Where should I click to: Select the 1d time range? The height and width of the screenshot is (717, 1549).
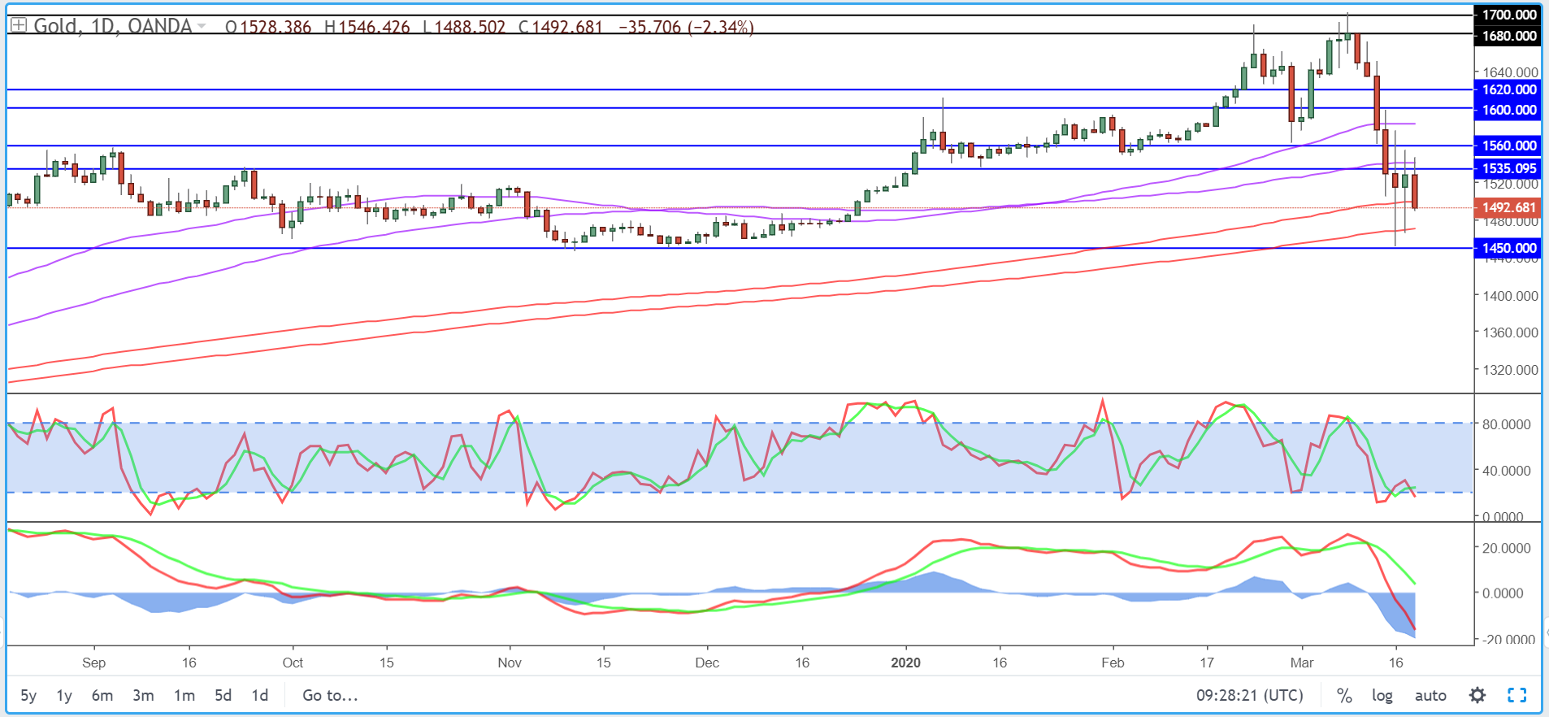click(x=260, y=695)
